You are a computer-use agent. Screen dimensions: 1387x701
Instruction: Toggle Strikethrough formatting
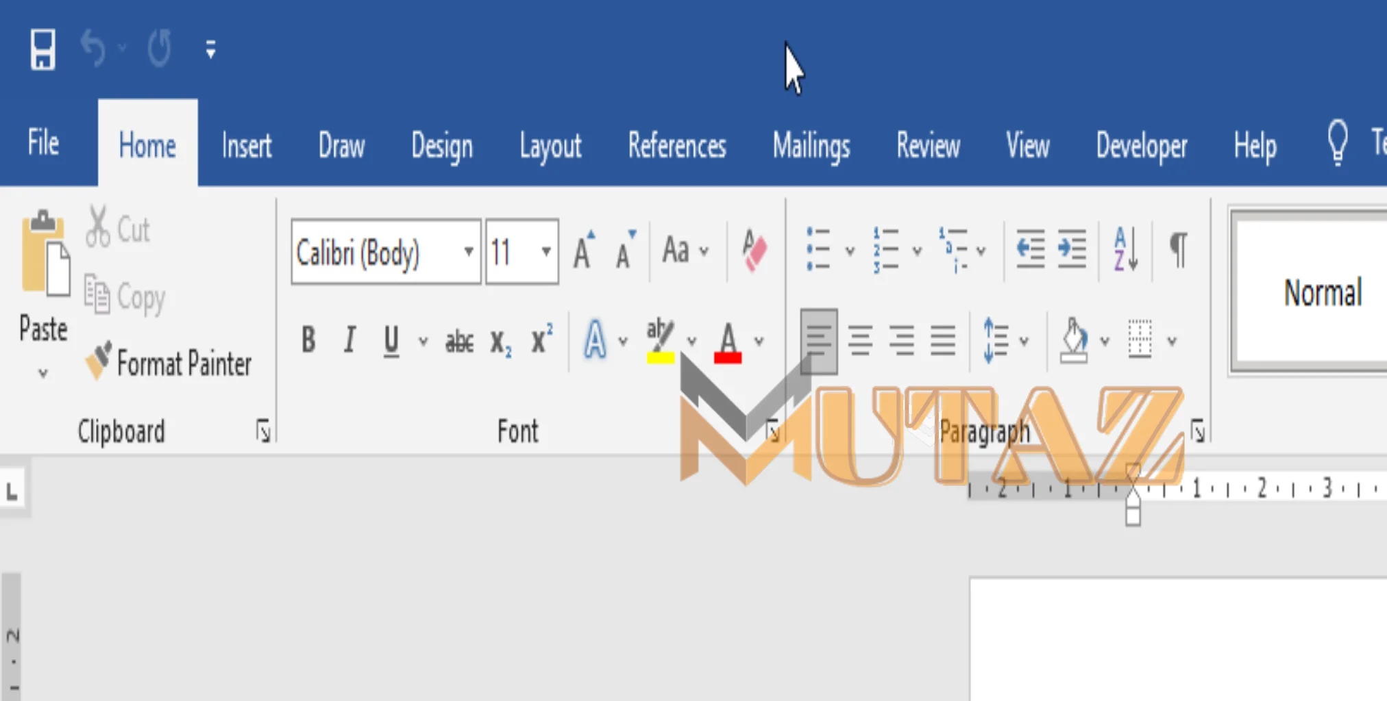(x=459, y=341)
